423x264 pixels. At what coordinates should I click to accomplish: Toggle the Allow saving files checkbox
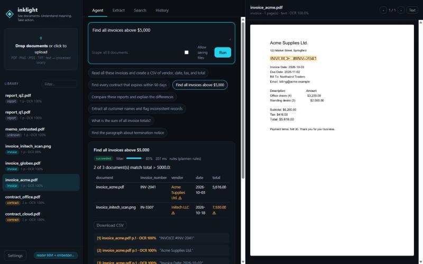(x=187, y=52)
